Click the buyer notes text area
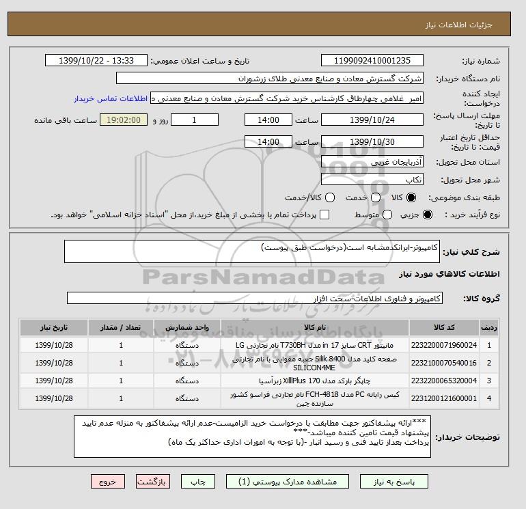The width and height of the screenshot is (526, 509). pyautogui.click(x=252, y=437)
